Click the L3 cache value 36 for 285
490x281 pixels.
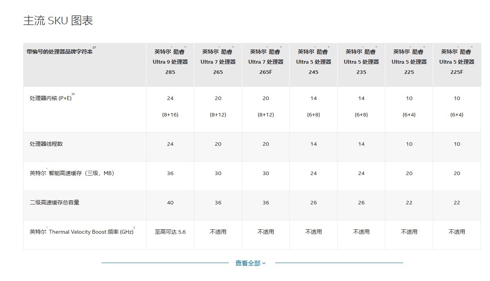point(170,173)
